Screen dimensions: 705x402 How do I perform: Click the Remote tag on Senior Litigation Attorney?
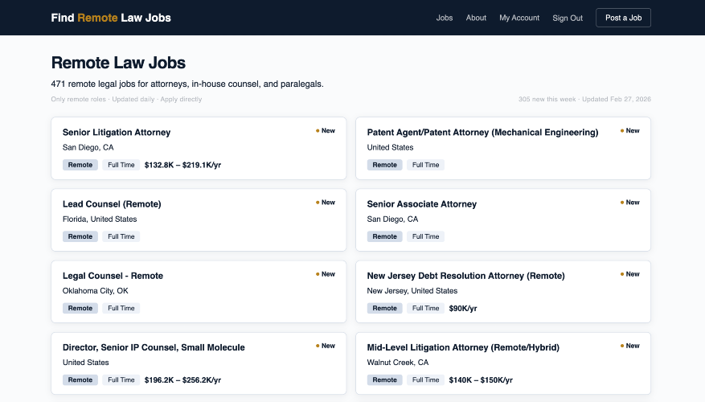click(x=80, y=165)
